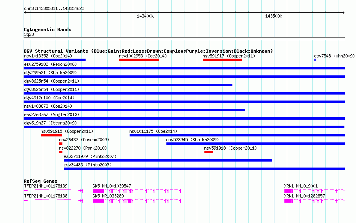Click the blue gain bar under nsv523945
Screen dimensions: 356x223
point(256,144)
